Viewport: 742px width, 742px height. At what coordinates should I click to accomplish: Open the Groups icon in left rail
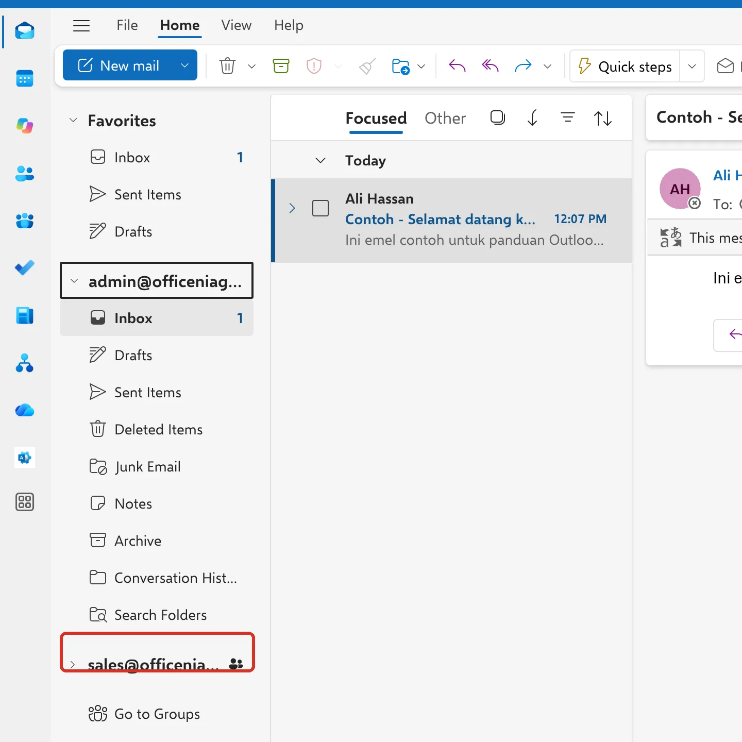point(25,221)
